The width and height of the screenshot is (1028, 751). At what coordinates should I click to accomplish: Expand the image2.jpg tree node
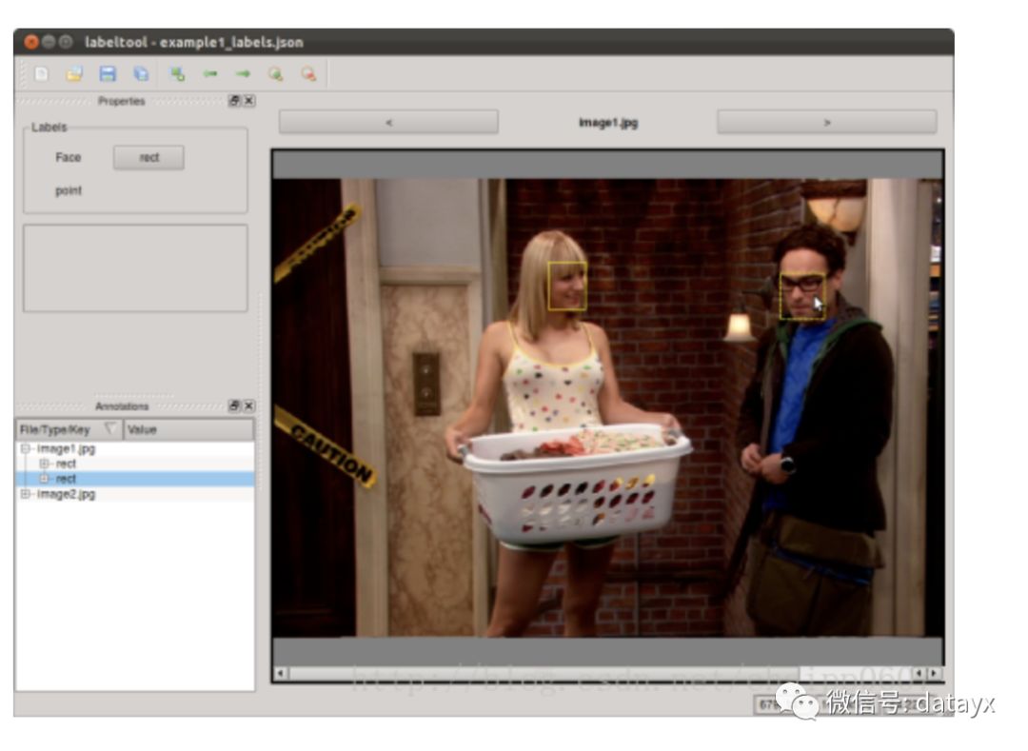[25, 494]
